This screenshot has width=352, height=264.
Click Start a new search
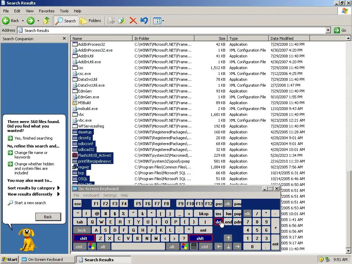[x=30, y=203]
